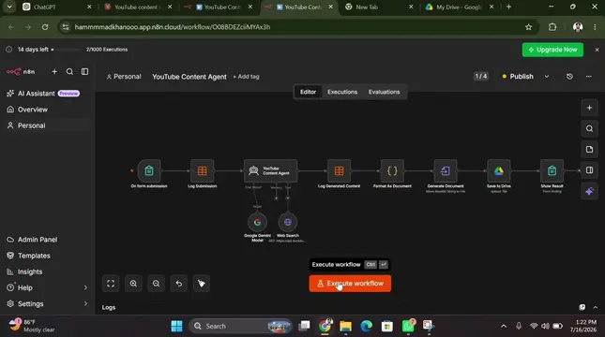The width and height of the screenshot is (605, 337).
Task: Open the Windows Start menu
Action: click(x=176, y=326)
